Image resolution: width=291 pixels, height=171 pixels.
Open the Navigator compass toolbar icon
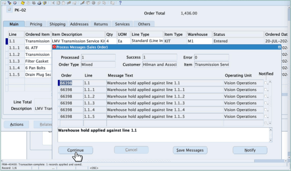pyautogui.click(x=15, y=3)
